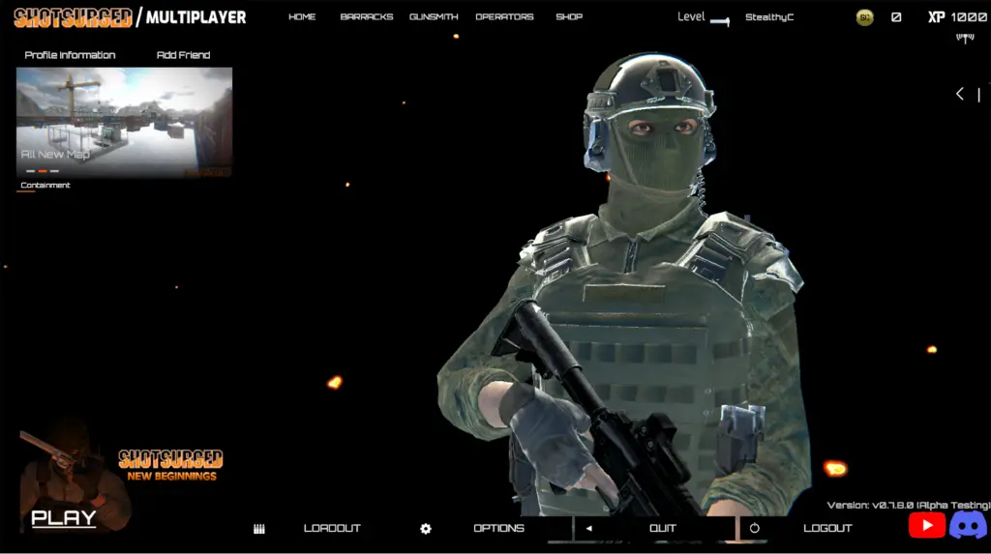Select the second news slide indicator

tap(43, 171)
